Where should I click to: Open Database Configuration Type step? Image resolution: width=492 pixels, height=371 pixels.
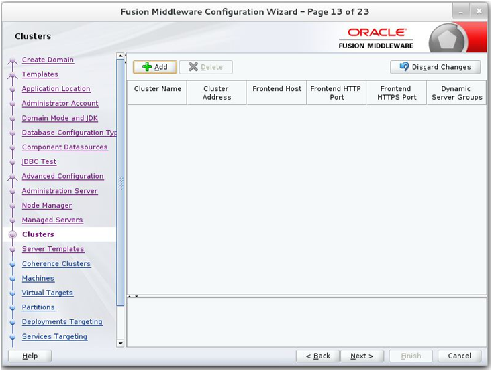[x=69, y=133]
